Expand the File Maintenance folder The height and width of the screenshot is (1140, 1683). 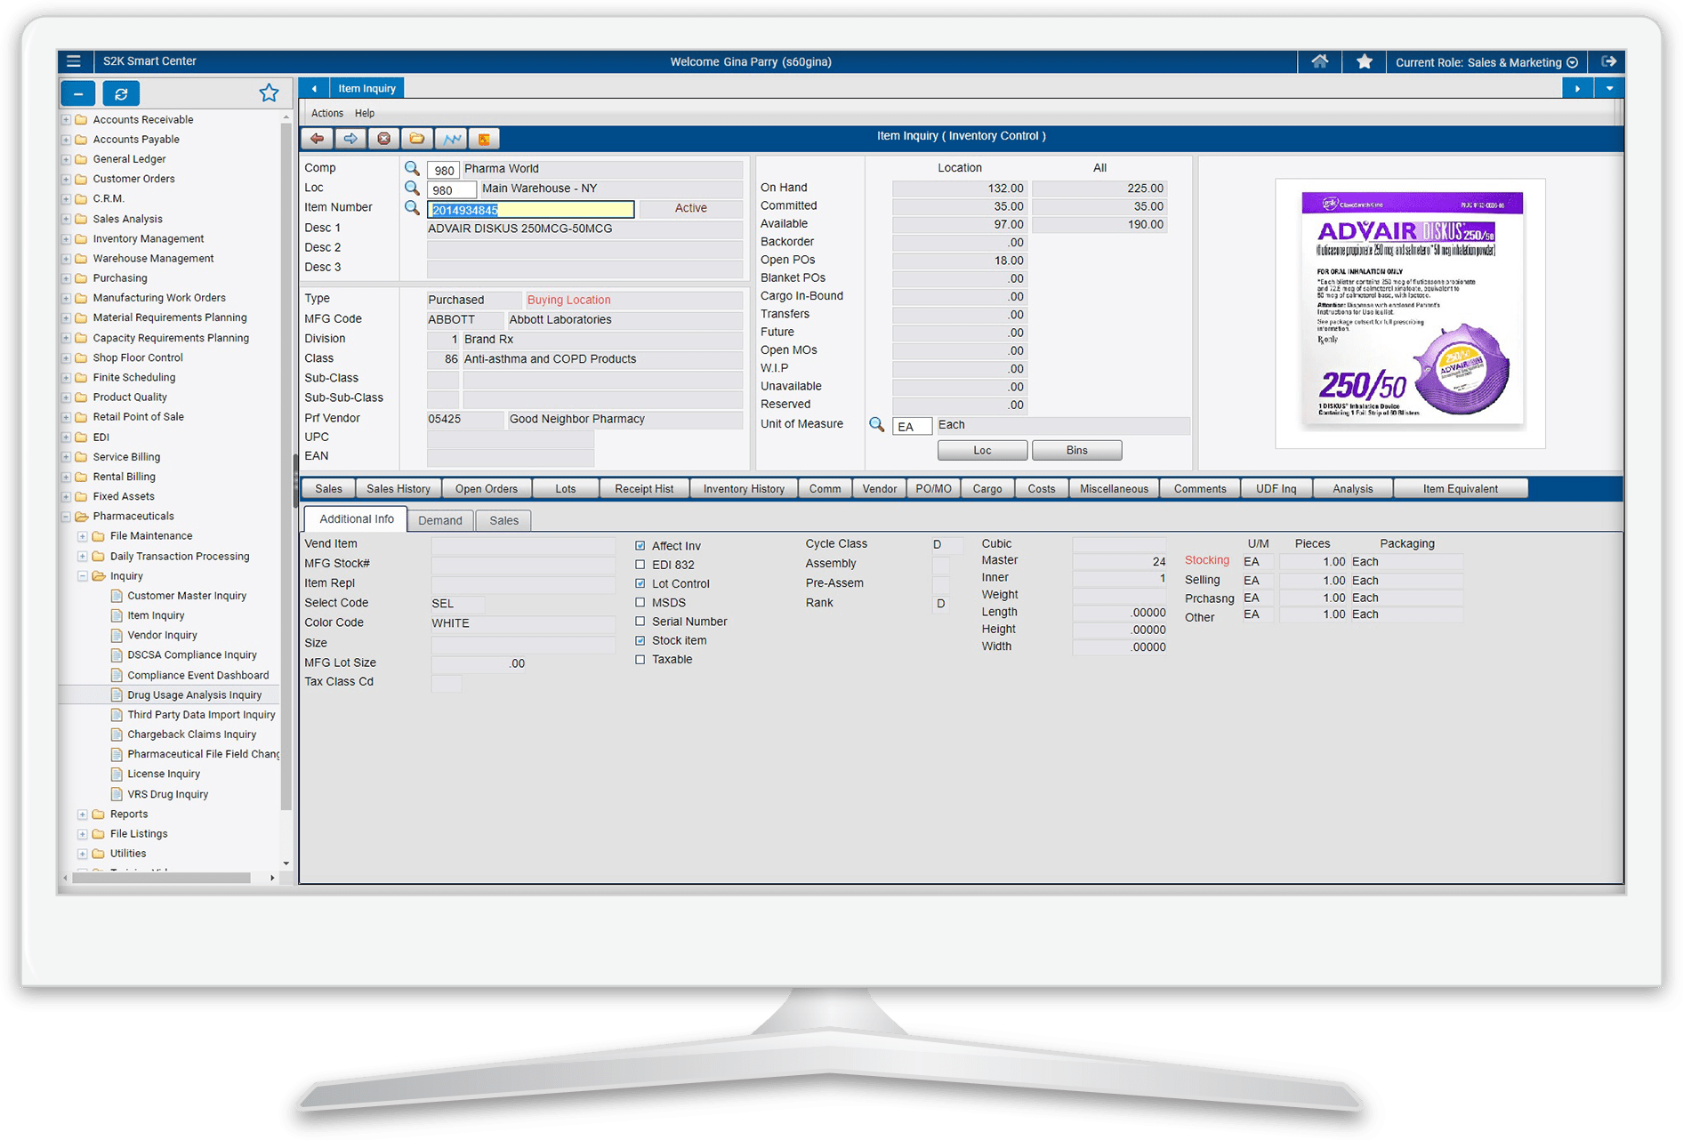[83, 536]
